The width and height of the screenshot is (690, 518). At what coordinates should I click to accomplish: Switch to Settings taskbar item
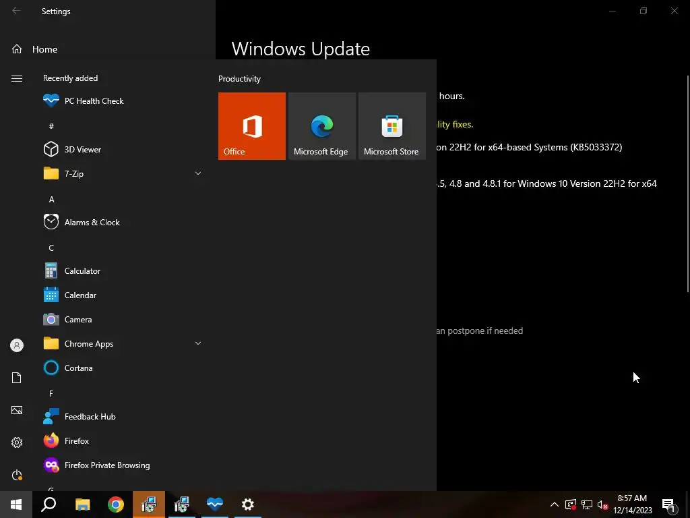pos(248,505)
